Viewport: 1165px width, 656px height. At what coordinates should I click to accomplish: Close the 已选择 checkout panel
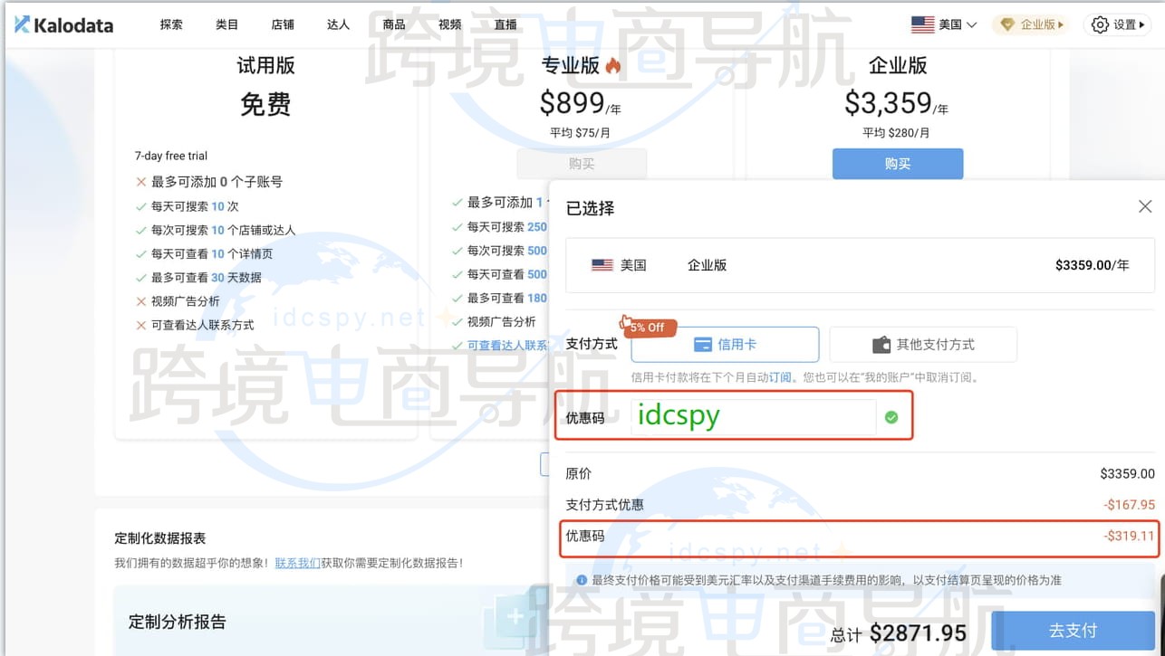1145,207
